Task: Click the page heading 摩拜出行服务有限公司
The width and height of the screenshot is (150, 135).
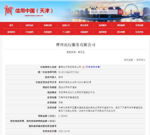Action: pyautogui.click(x=75, y=45)
